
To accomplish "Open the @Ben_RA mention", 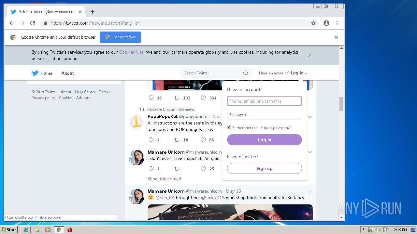I will point(165,198).
